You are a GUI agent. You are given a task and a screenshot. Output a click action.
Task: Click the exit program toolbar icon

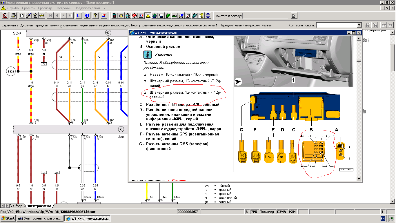[x=5, y=15]
